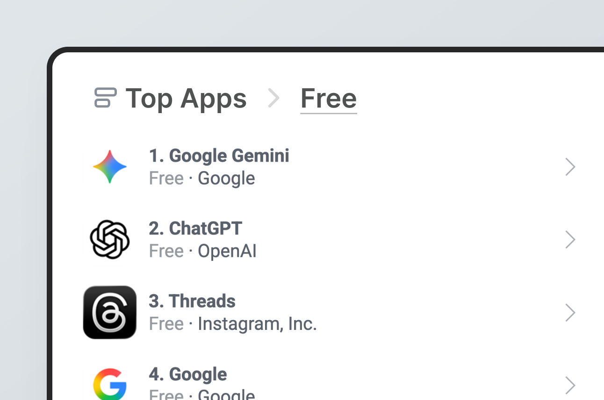The height and width of the screenshot is (400, 604).
Task: Expand the Google Gemini row chevron
Action: (570, 167)
